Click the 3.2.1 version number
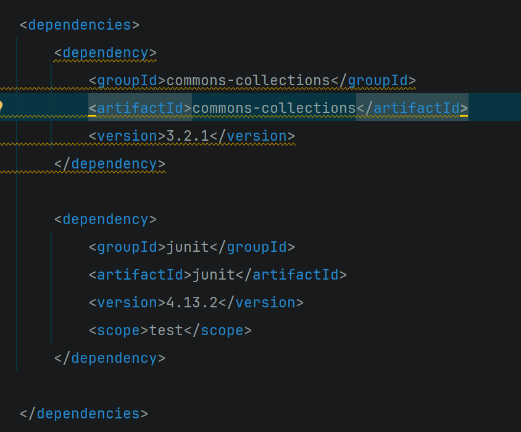 pos(188,136)
